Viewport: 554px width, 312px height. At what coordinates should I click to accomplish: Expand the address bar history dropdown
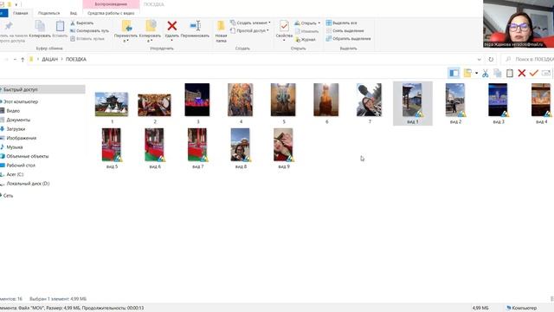pyautogui.click(x=479, y=60)
